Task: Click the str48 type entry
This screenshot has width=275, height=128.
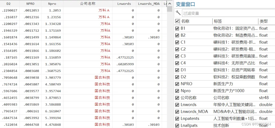Action: (x=264, y=98)
